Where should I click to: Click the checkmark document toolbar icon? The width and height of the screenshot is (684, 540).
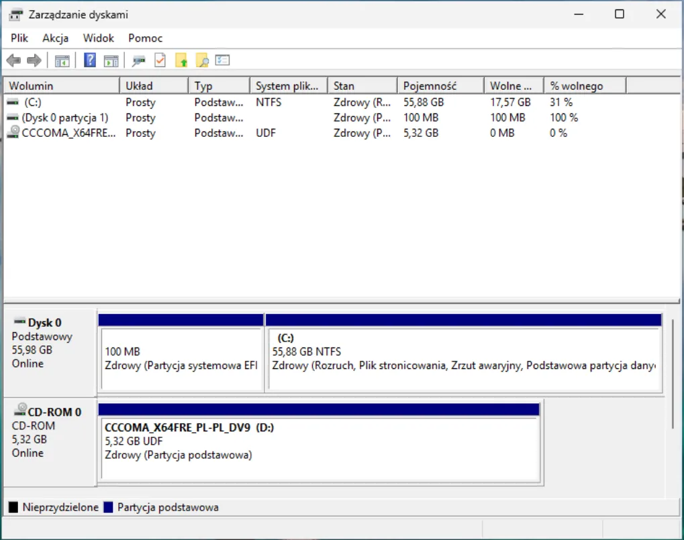tap(160, 61)
